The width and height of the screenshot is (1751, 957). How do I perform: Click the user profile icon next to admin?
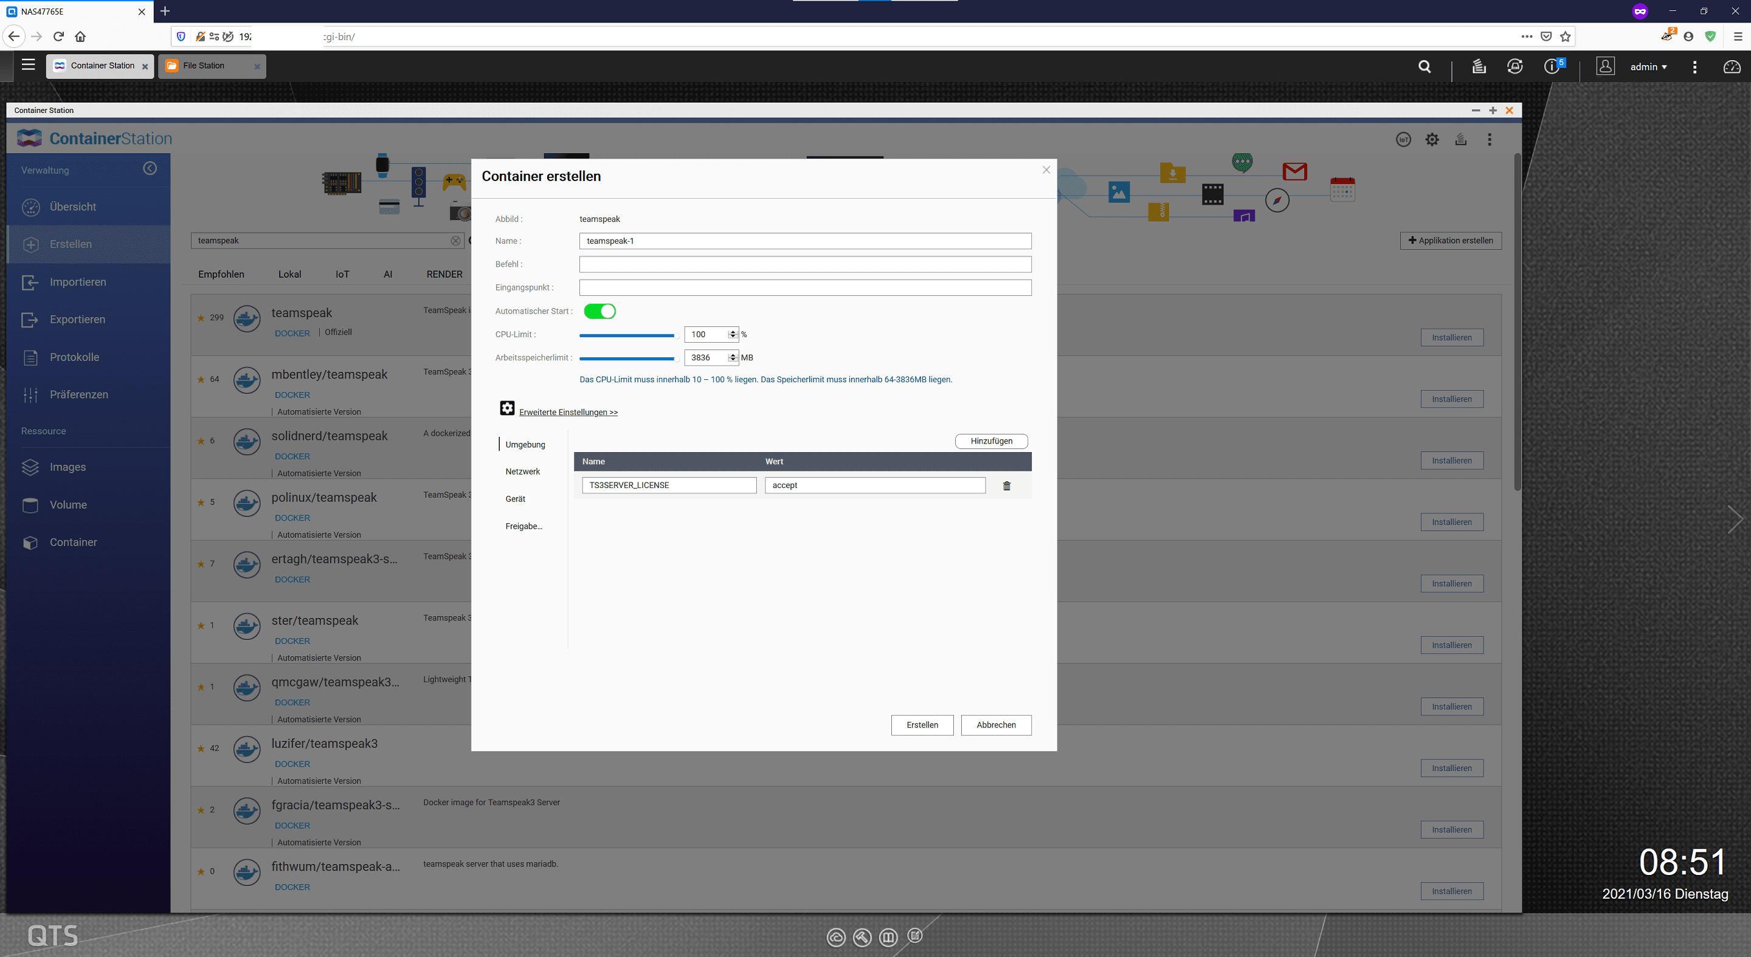coord(1605,66)
